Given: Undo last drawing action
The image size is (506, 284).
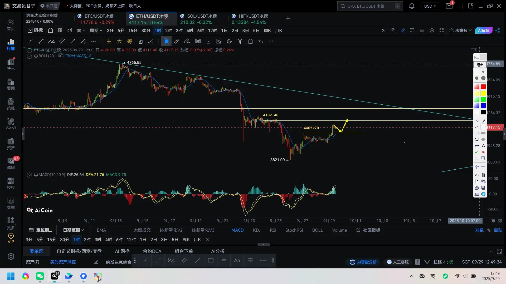Looking at the screenshot, I should [x=261, y=41].
